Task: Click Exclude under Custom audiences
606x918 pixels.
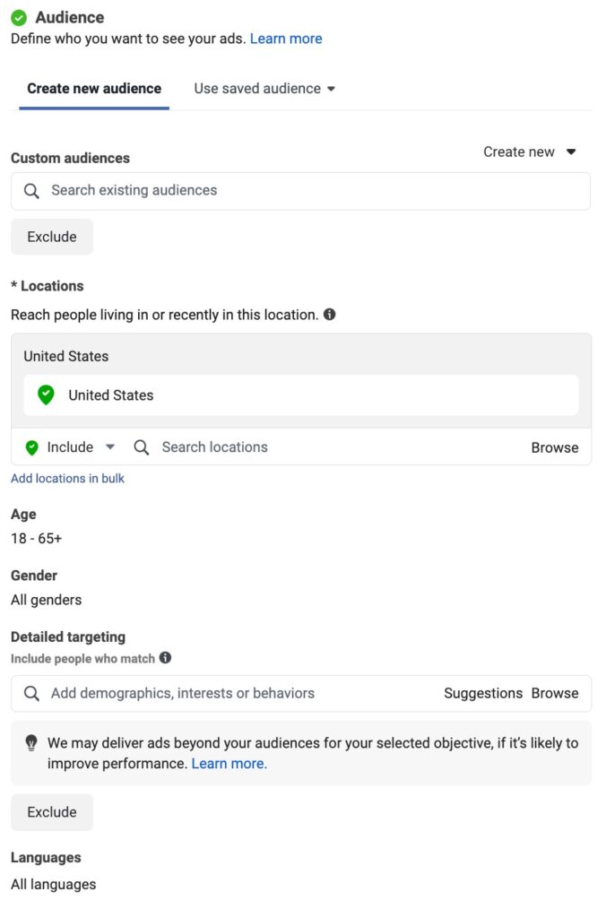Action: pyautogui.click(x=52, y=238)
